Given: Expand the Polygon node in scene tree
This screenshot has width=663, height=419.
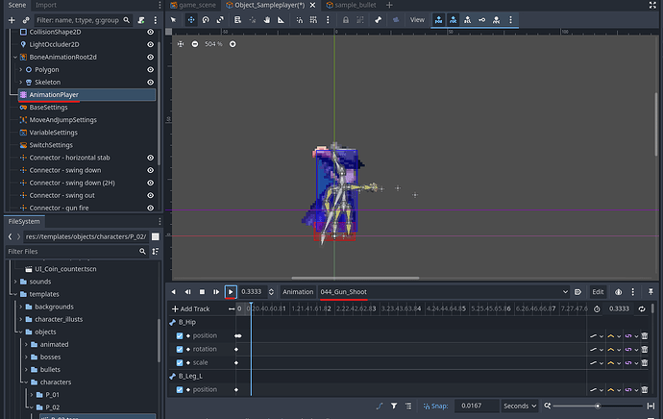Looking at the screenshot, I should click(x=21, y=69).
